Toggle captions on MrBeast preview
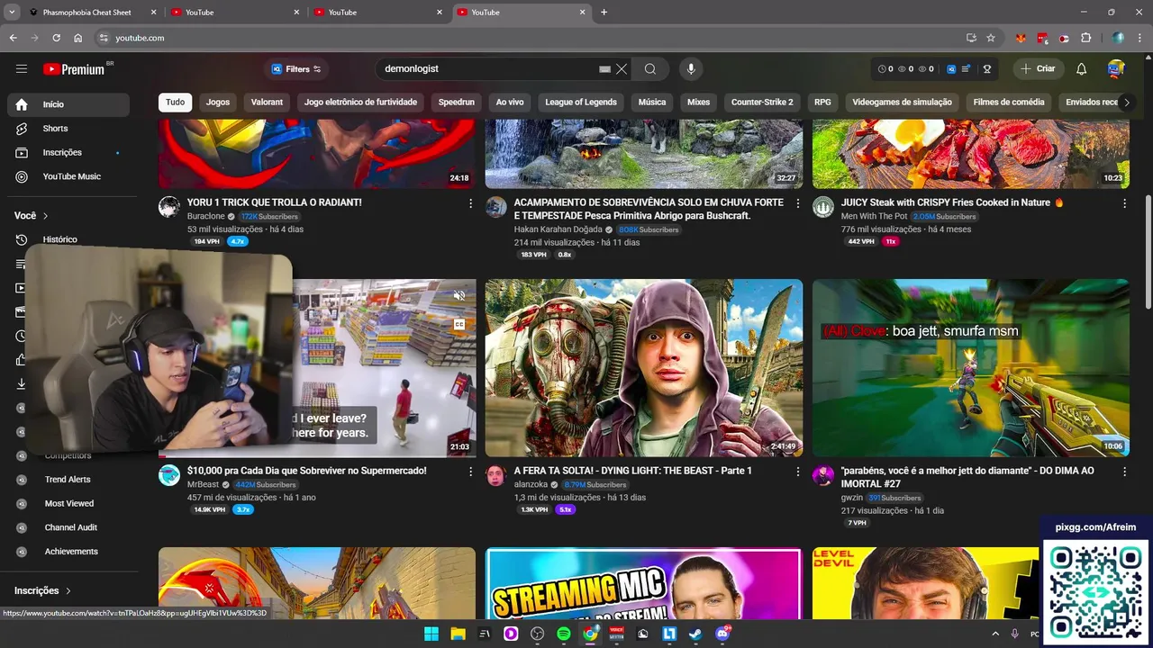1153x648 pixels. [458, 325]
